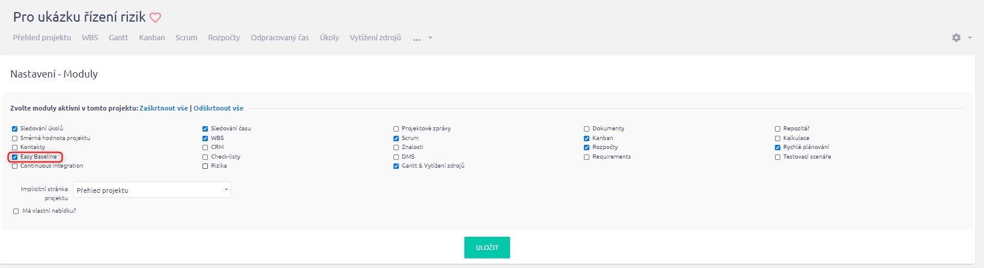Open the Implicitní stránka projektu dropdown
This screenshot has height=268, width=984.
coord(152,190)
